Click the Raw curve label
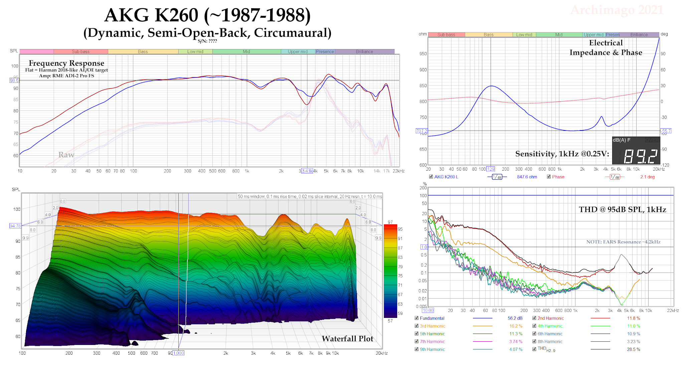 point(66,155)
